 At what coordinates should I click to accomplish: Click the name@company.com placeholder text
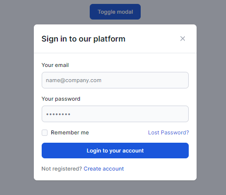(x=74, y=80)
